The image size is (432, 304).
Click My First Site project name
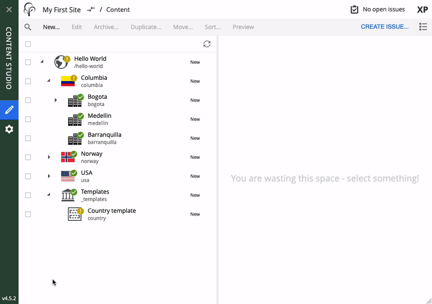62,10
